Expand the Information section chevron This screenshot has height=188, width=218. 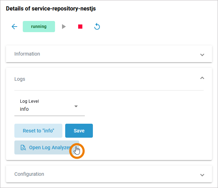202,55
